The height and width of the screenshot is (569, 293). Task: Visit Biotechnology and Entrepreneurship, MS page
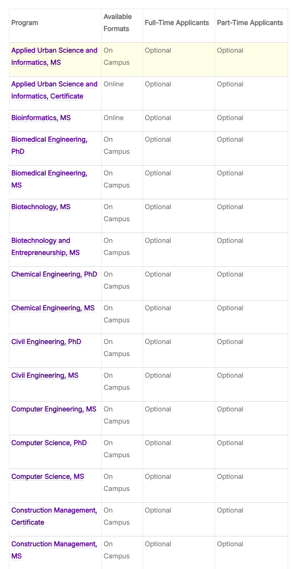(41, 241)
